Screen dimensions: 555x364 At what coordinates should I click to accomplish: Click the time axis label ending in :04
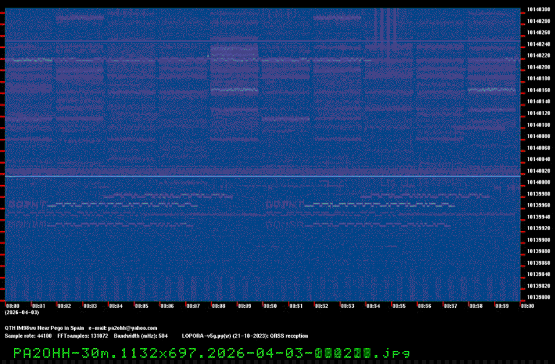coord(115,305)
